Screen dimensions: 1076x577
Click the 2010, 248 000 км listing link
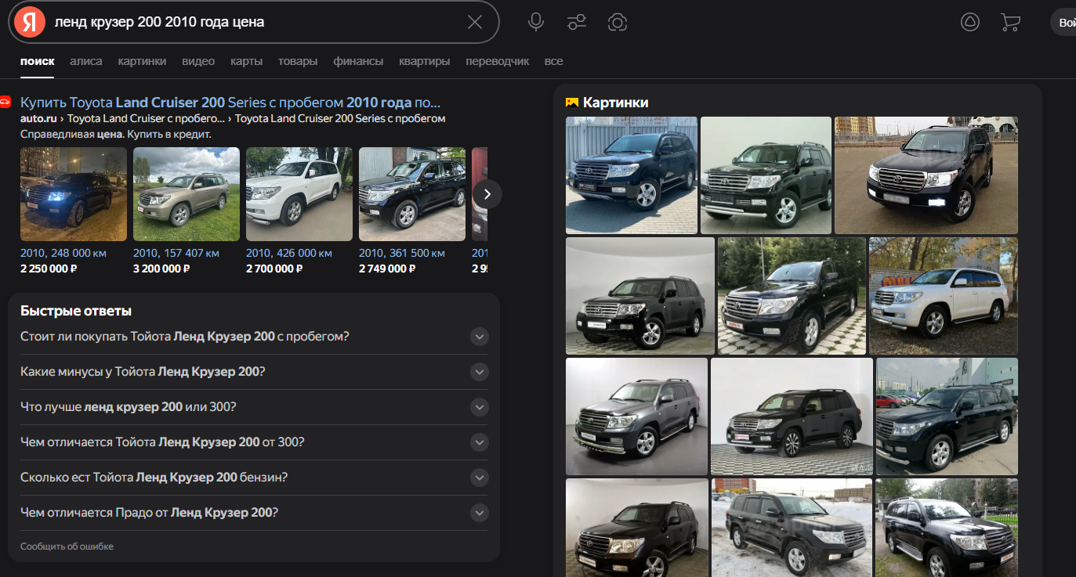tap(63, 254)
